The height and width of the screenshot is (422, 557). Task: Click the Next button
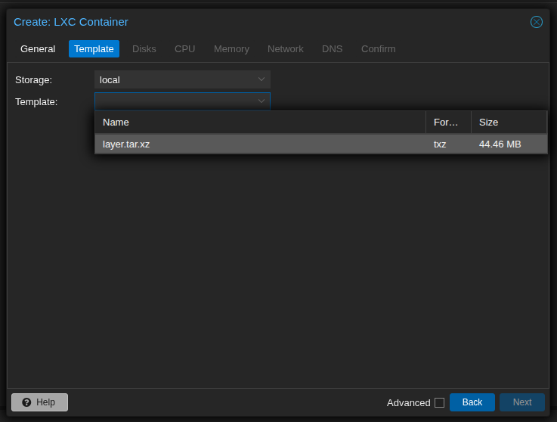522,402
